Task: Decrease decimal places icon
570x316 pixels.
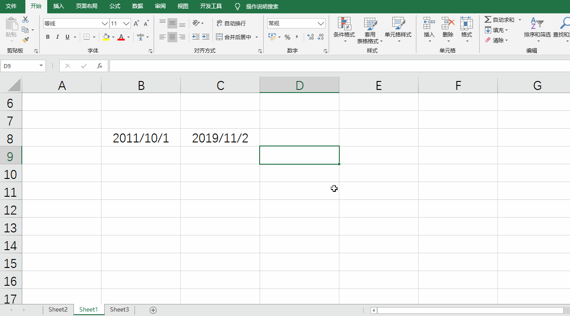Action: tap(320, 37)
